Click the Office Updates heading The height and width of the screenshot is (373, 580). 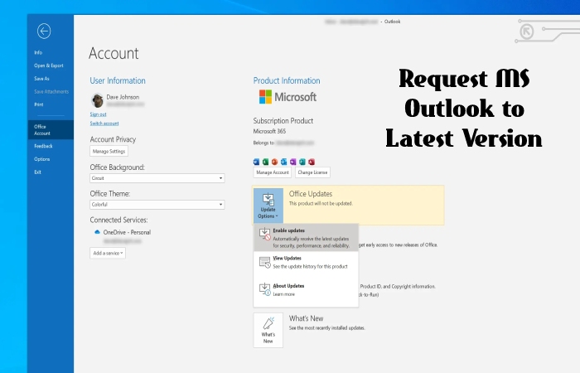(x=311, y=194)
